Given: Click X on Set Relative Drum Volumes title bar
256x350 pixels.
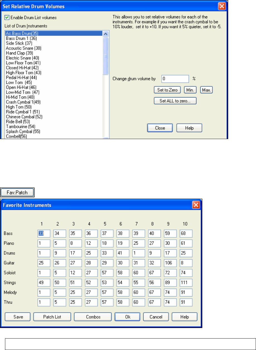Looking at the screenshot, I should pyautogui.click(x=222, y=6).
